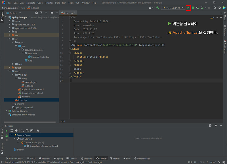
Task: Open Group By options in Services toolbar
Action: click(x=22, y=131)
